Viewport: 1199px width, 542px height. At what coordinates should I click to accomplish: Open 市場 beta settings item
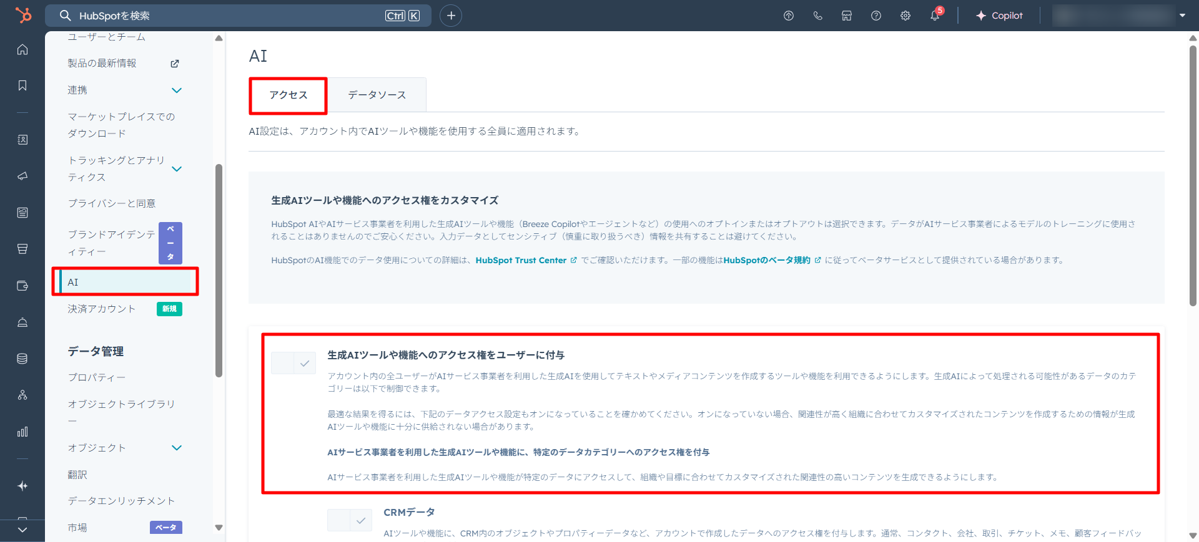pos(77,528)
